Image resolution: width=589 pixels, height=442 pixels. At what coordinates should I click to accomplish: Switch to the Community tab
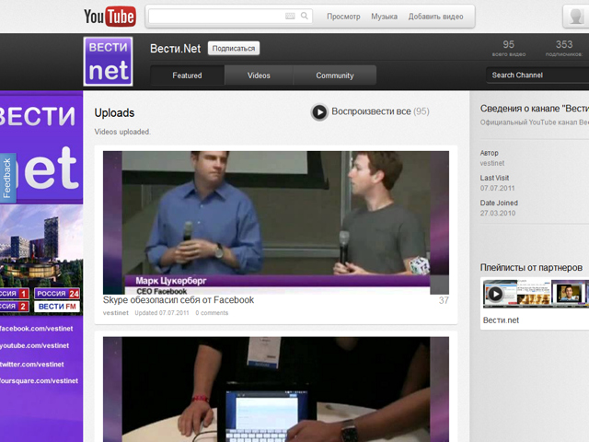pos(335,76)
